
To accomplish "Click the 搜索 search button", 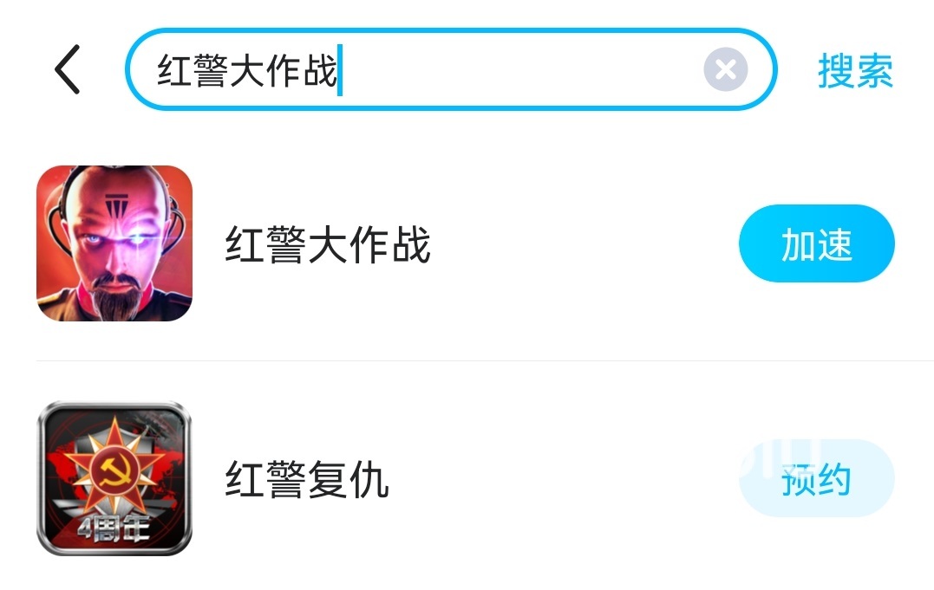I will [855, 71].
